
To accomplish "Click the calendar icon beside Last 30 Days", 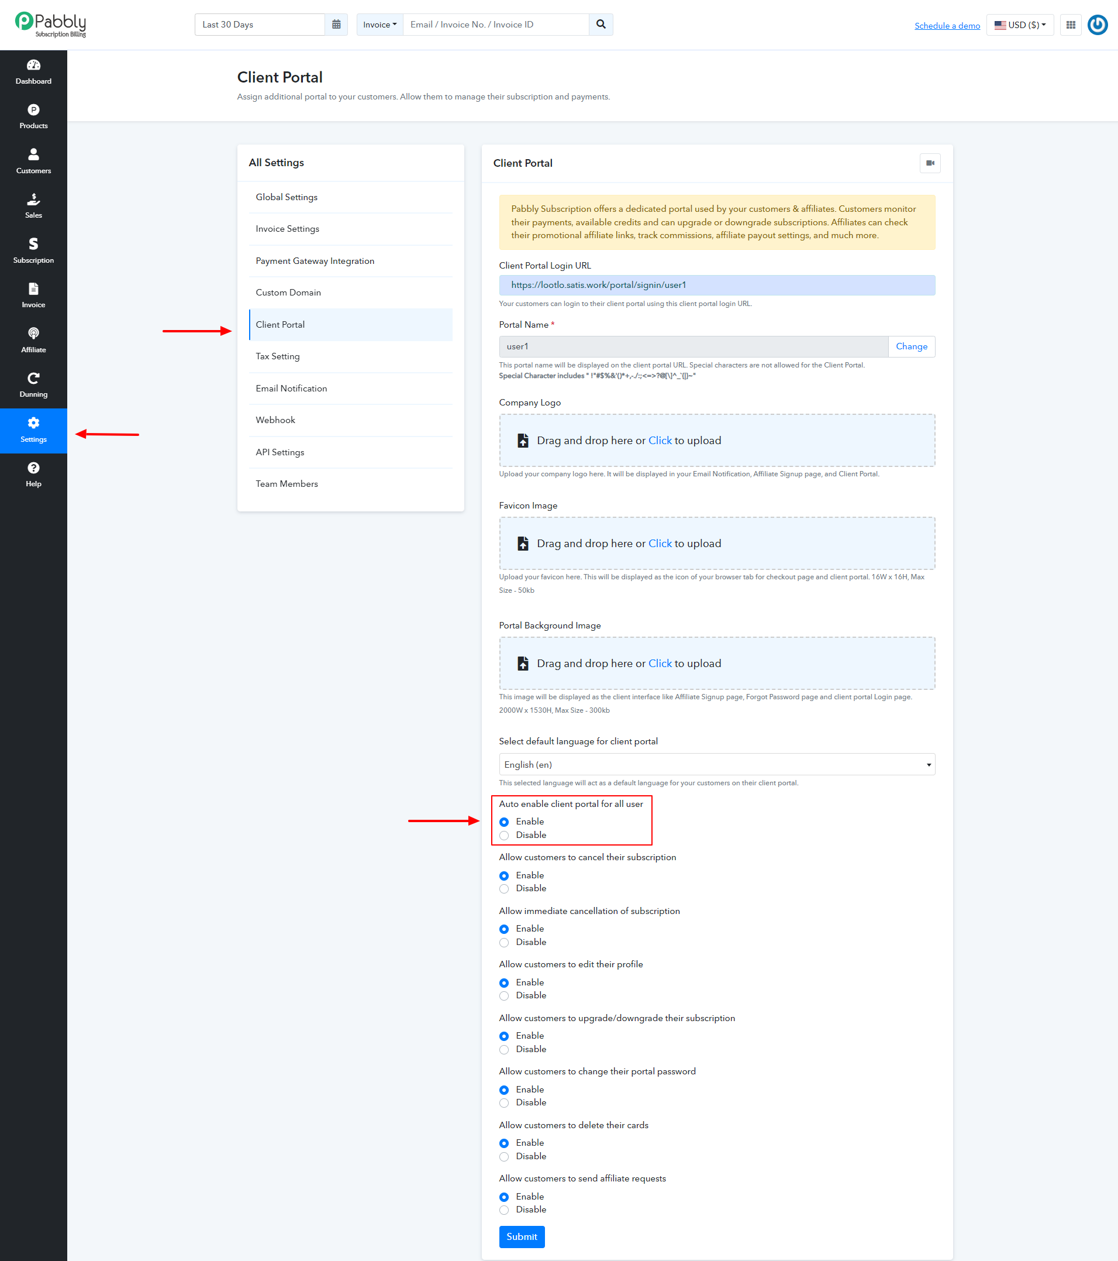I will click(336, 25).
